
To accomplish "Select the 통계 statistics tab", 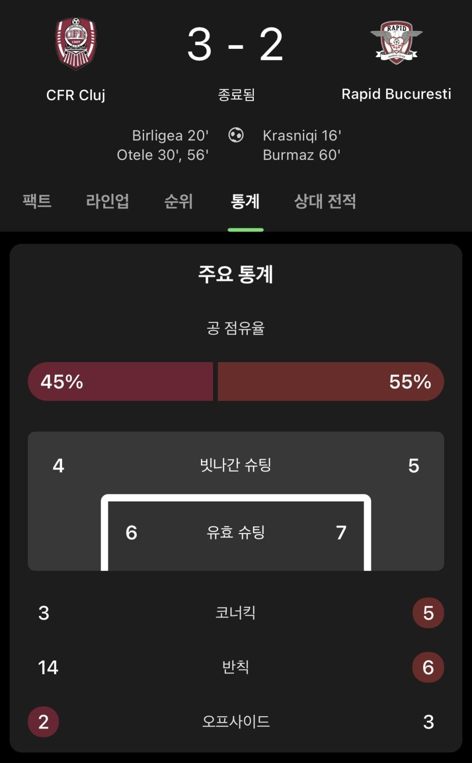I will (x=245, y=201).
